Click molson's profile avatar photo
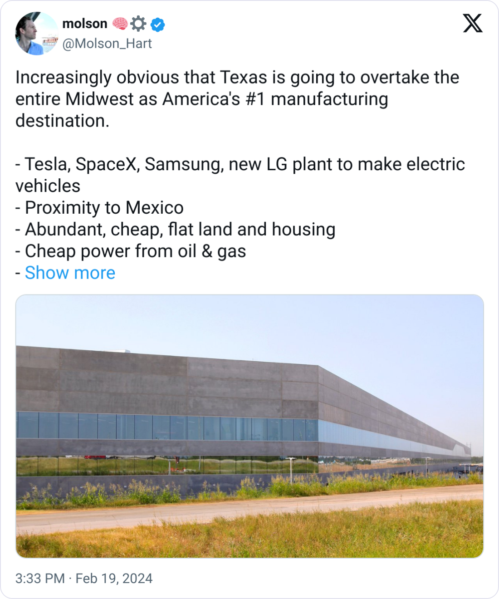Screen dimensions: 499x599 pyautogui.click(x=37, y=34)
